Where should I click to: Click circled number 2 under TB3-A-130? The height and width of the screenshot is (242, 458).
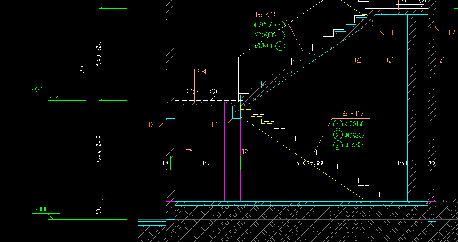coord(280,36)
